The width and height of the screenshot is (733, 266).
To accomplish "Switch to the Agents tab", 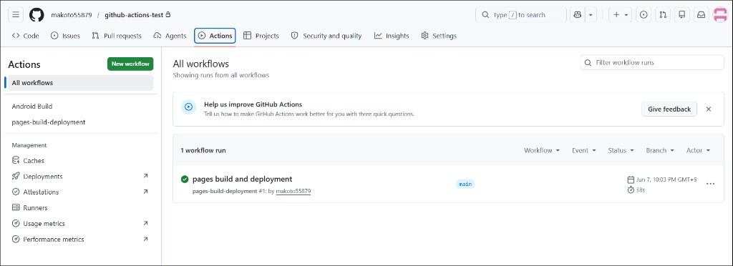I will 170,36.
